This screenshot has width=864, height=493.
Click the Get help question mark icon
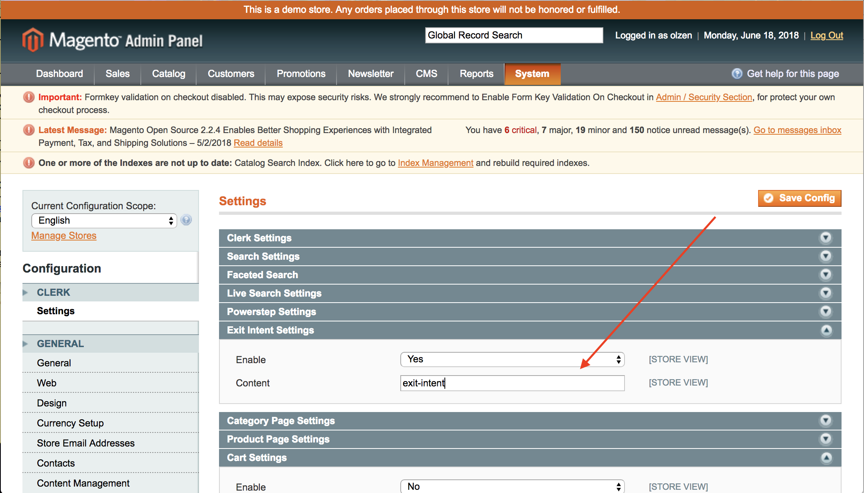tap(736, 74)
